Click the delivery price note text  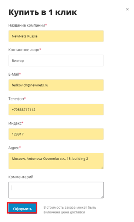(70, 210)
